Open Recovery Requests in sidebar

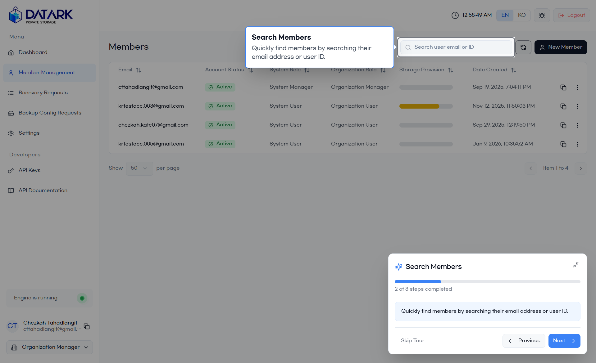click(x=43, y=93)
